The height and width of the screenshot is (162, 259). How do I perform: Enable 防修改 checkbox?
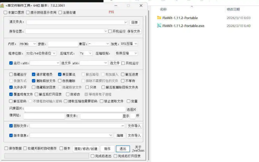pyautogui.click(x=68, y=94)
